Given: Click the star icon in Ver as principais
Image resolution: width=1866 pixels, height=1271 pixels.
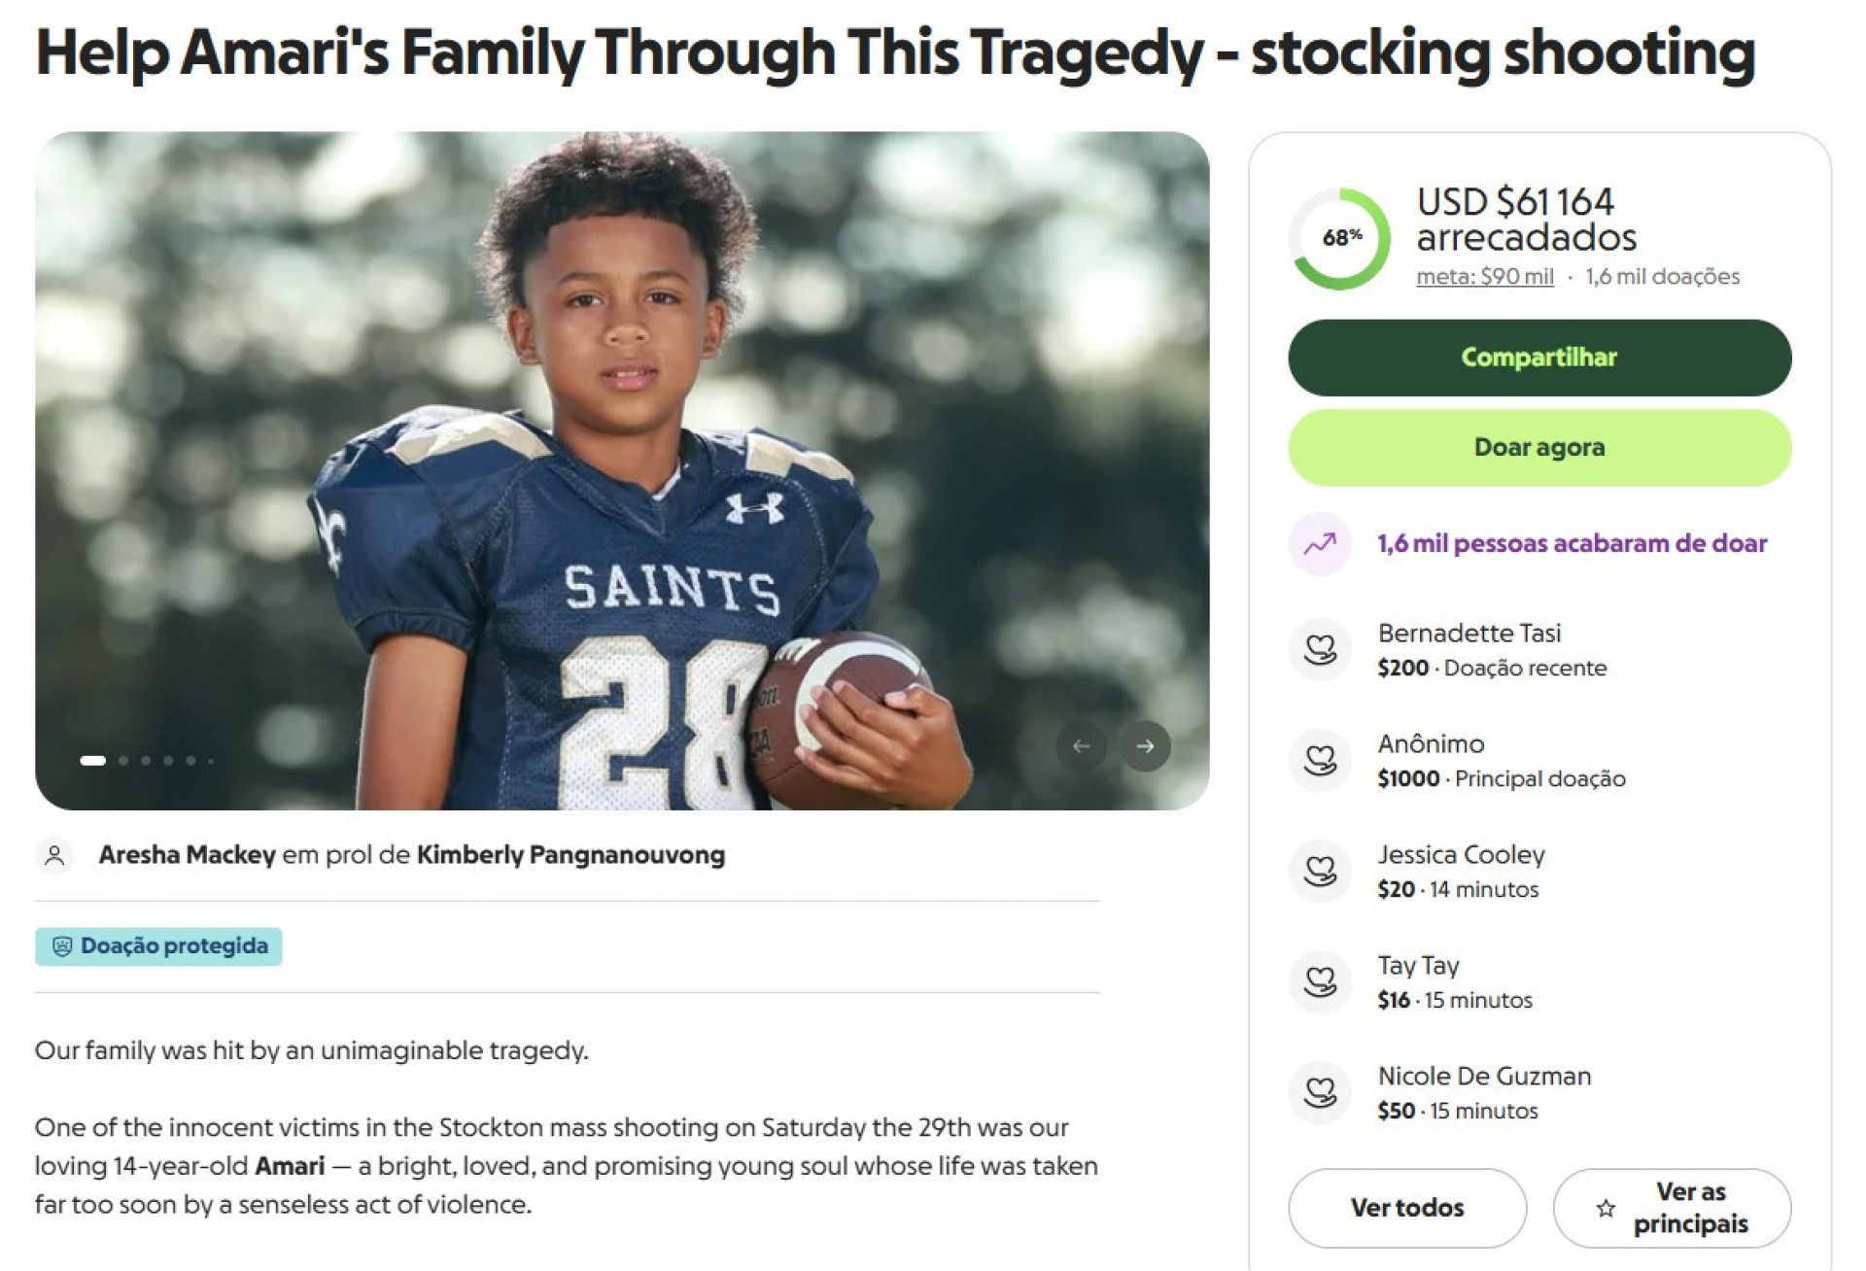Looking at the screenshot, I should point(1606,1208).
